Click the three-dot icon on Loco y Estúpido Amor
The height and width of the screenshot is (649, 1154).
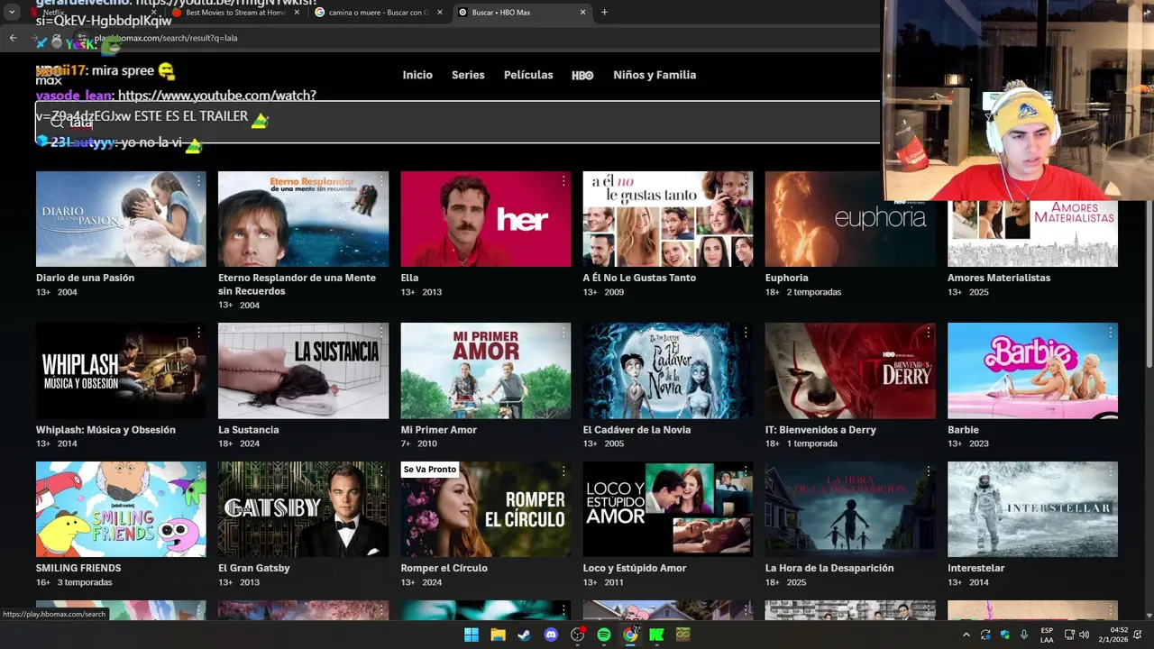(746, 471)
